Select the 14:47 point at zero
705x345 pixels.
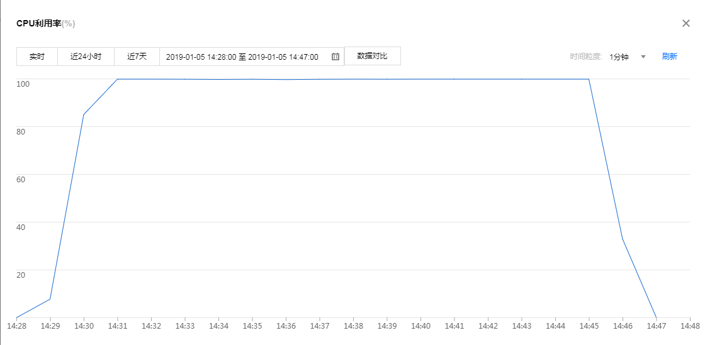click(657, 317)
